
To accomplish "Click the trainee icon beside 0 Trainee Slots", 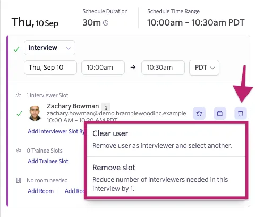I will tap(19, 151).
